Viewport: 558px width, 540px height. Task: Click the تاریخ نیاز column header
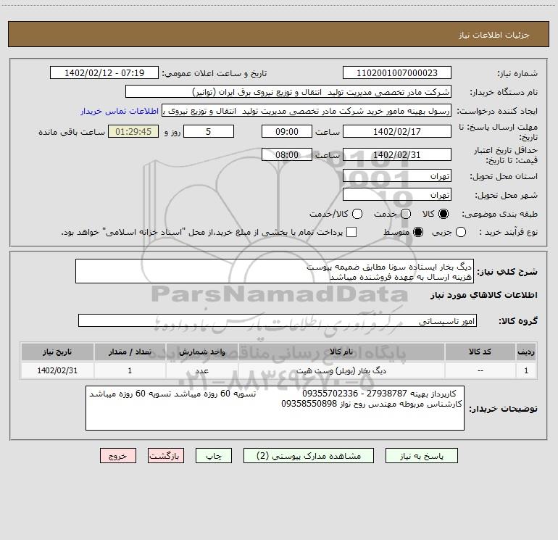(x=57, y=352)
